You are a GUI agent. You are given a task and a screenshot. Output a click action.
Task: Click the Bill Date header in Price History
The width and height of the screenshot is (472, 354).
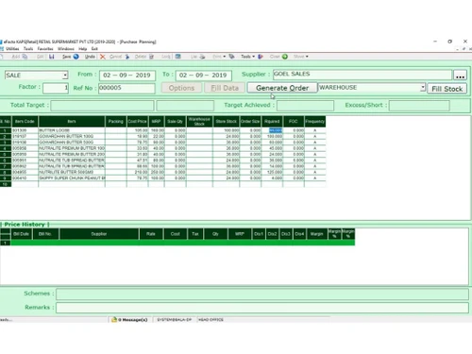[21, 234]
